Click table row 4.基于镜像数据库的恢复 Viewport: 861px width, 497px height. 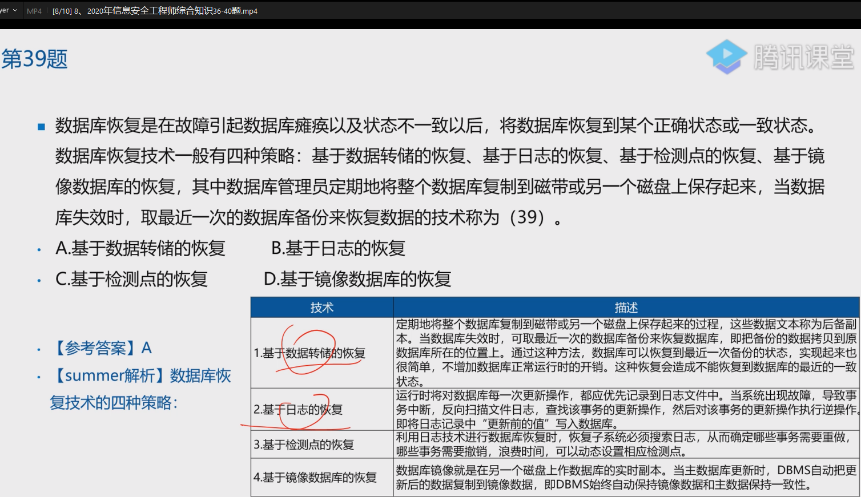315,477
